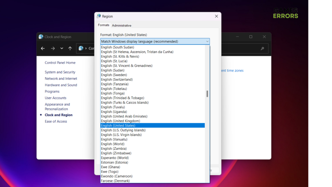Click the Forward arrow in Control Panel
This screenshot has width=332, height=187.
point(53,48)
